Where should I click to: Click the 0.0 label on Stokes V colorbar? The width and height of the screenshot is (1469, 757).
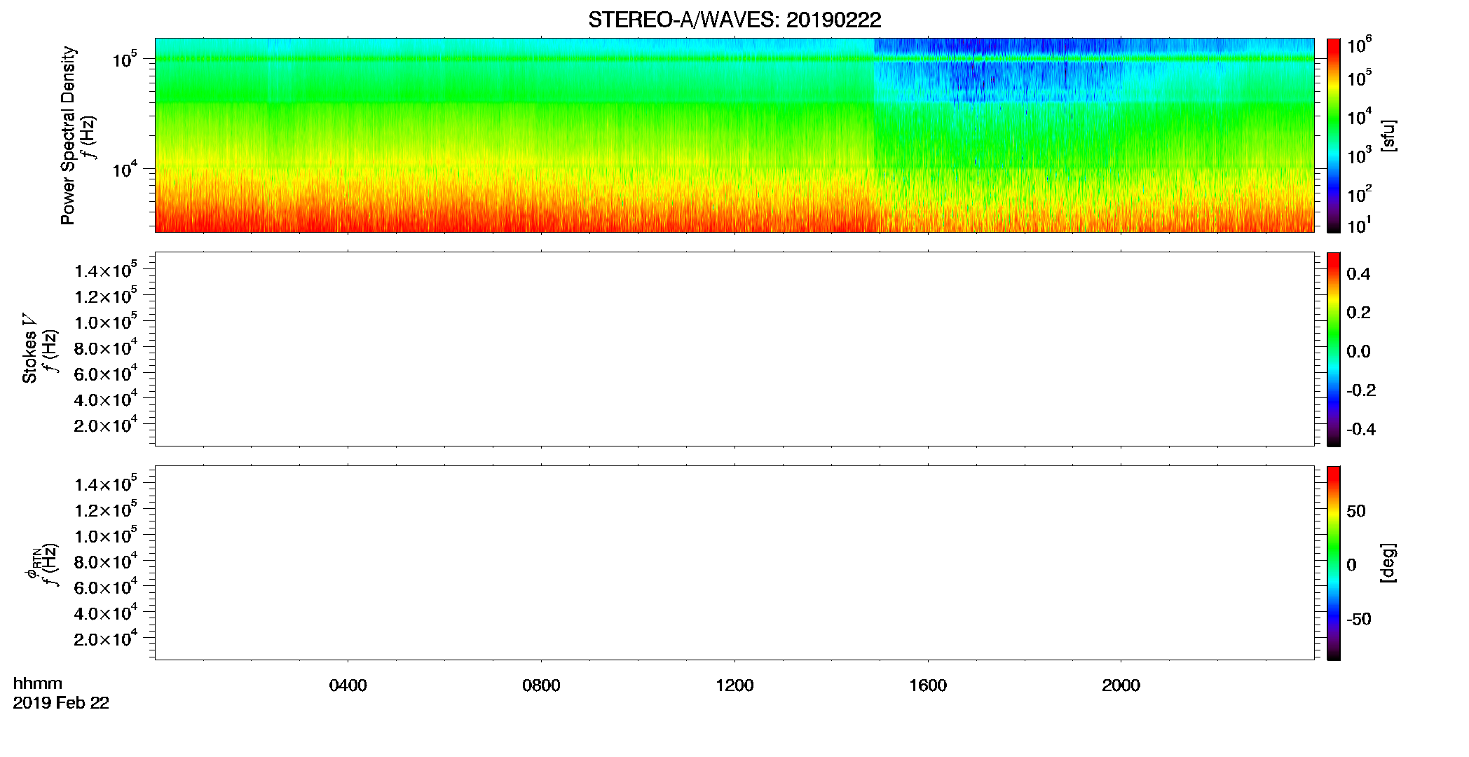tap(1358, 352)
